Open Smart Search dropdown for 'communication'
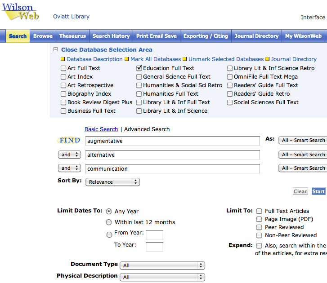 click(303, 168)
